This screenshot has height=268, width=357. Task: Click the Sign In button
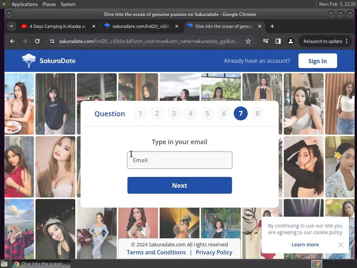[x=317, y=61]
